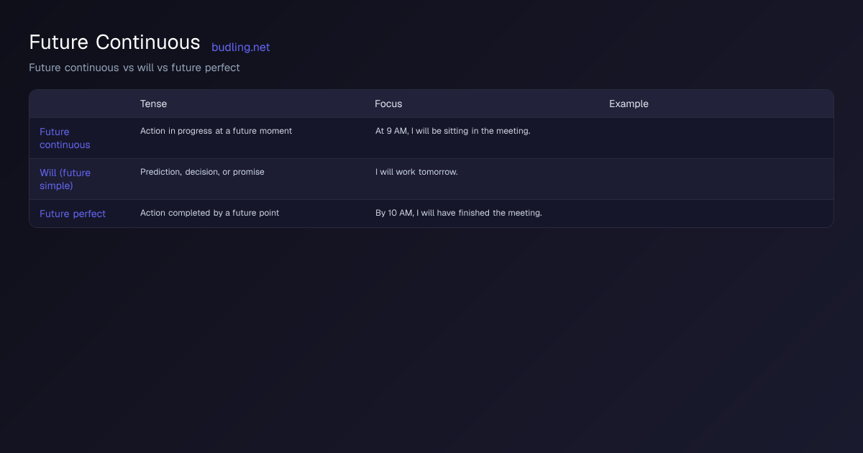Viewport: 863px width, 453px height.
Task: Click the Focus column header
Action: (x=388, y=104)
